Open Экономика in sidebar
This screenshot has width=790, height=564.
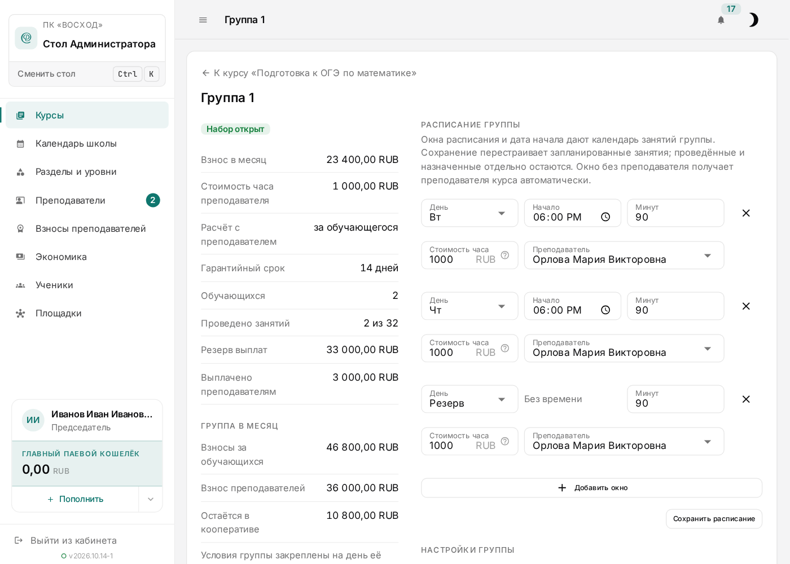(x=87, y=257)
